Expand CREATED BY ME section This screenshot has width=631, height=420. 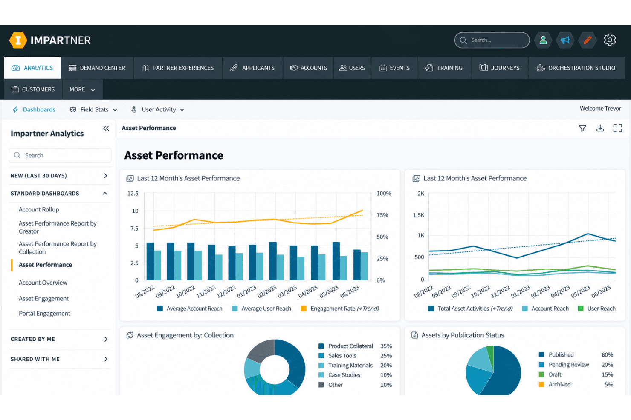click(x=60, y=339)
